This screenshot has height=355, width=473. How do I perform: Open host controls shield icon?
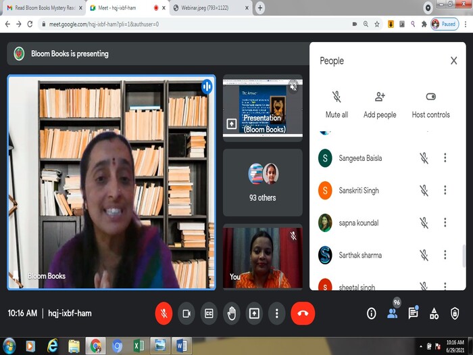(455, 313)
